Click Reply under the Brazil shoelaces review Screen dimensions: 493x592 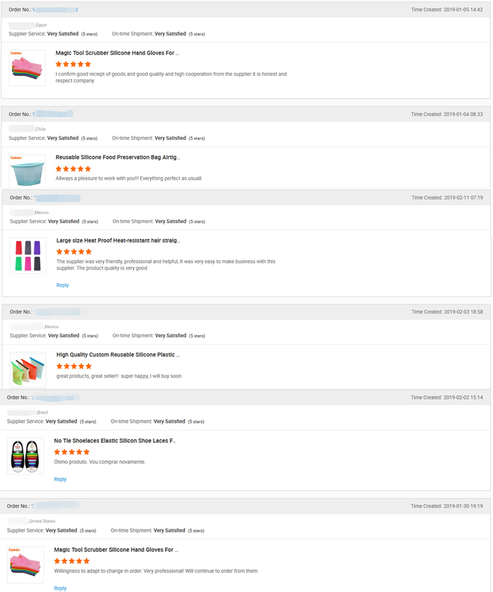point(60,480)
